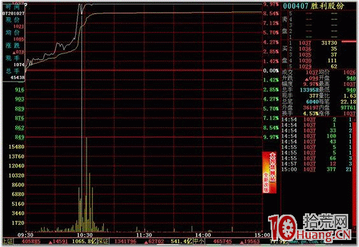
Task: Click Shanghai index value 405885
Action: [x=31, y=241]
